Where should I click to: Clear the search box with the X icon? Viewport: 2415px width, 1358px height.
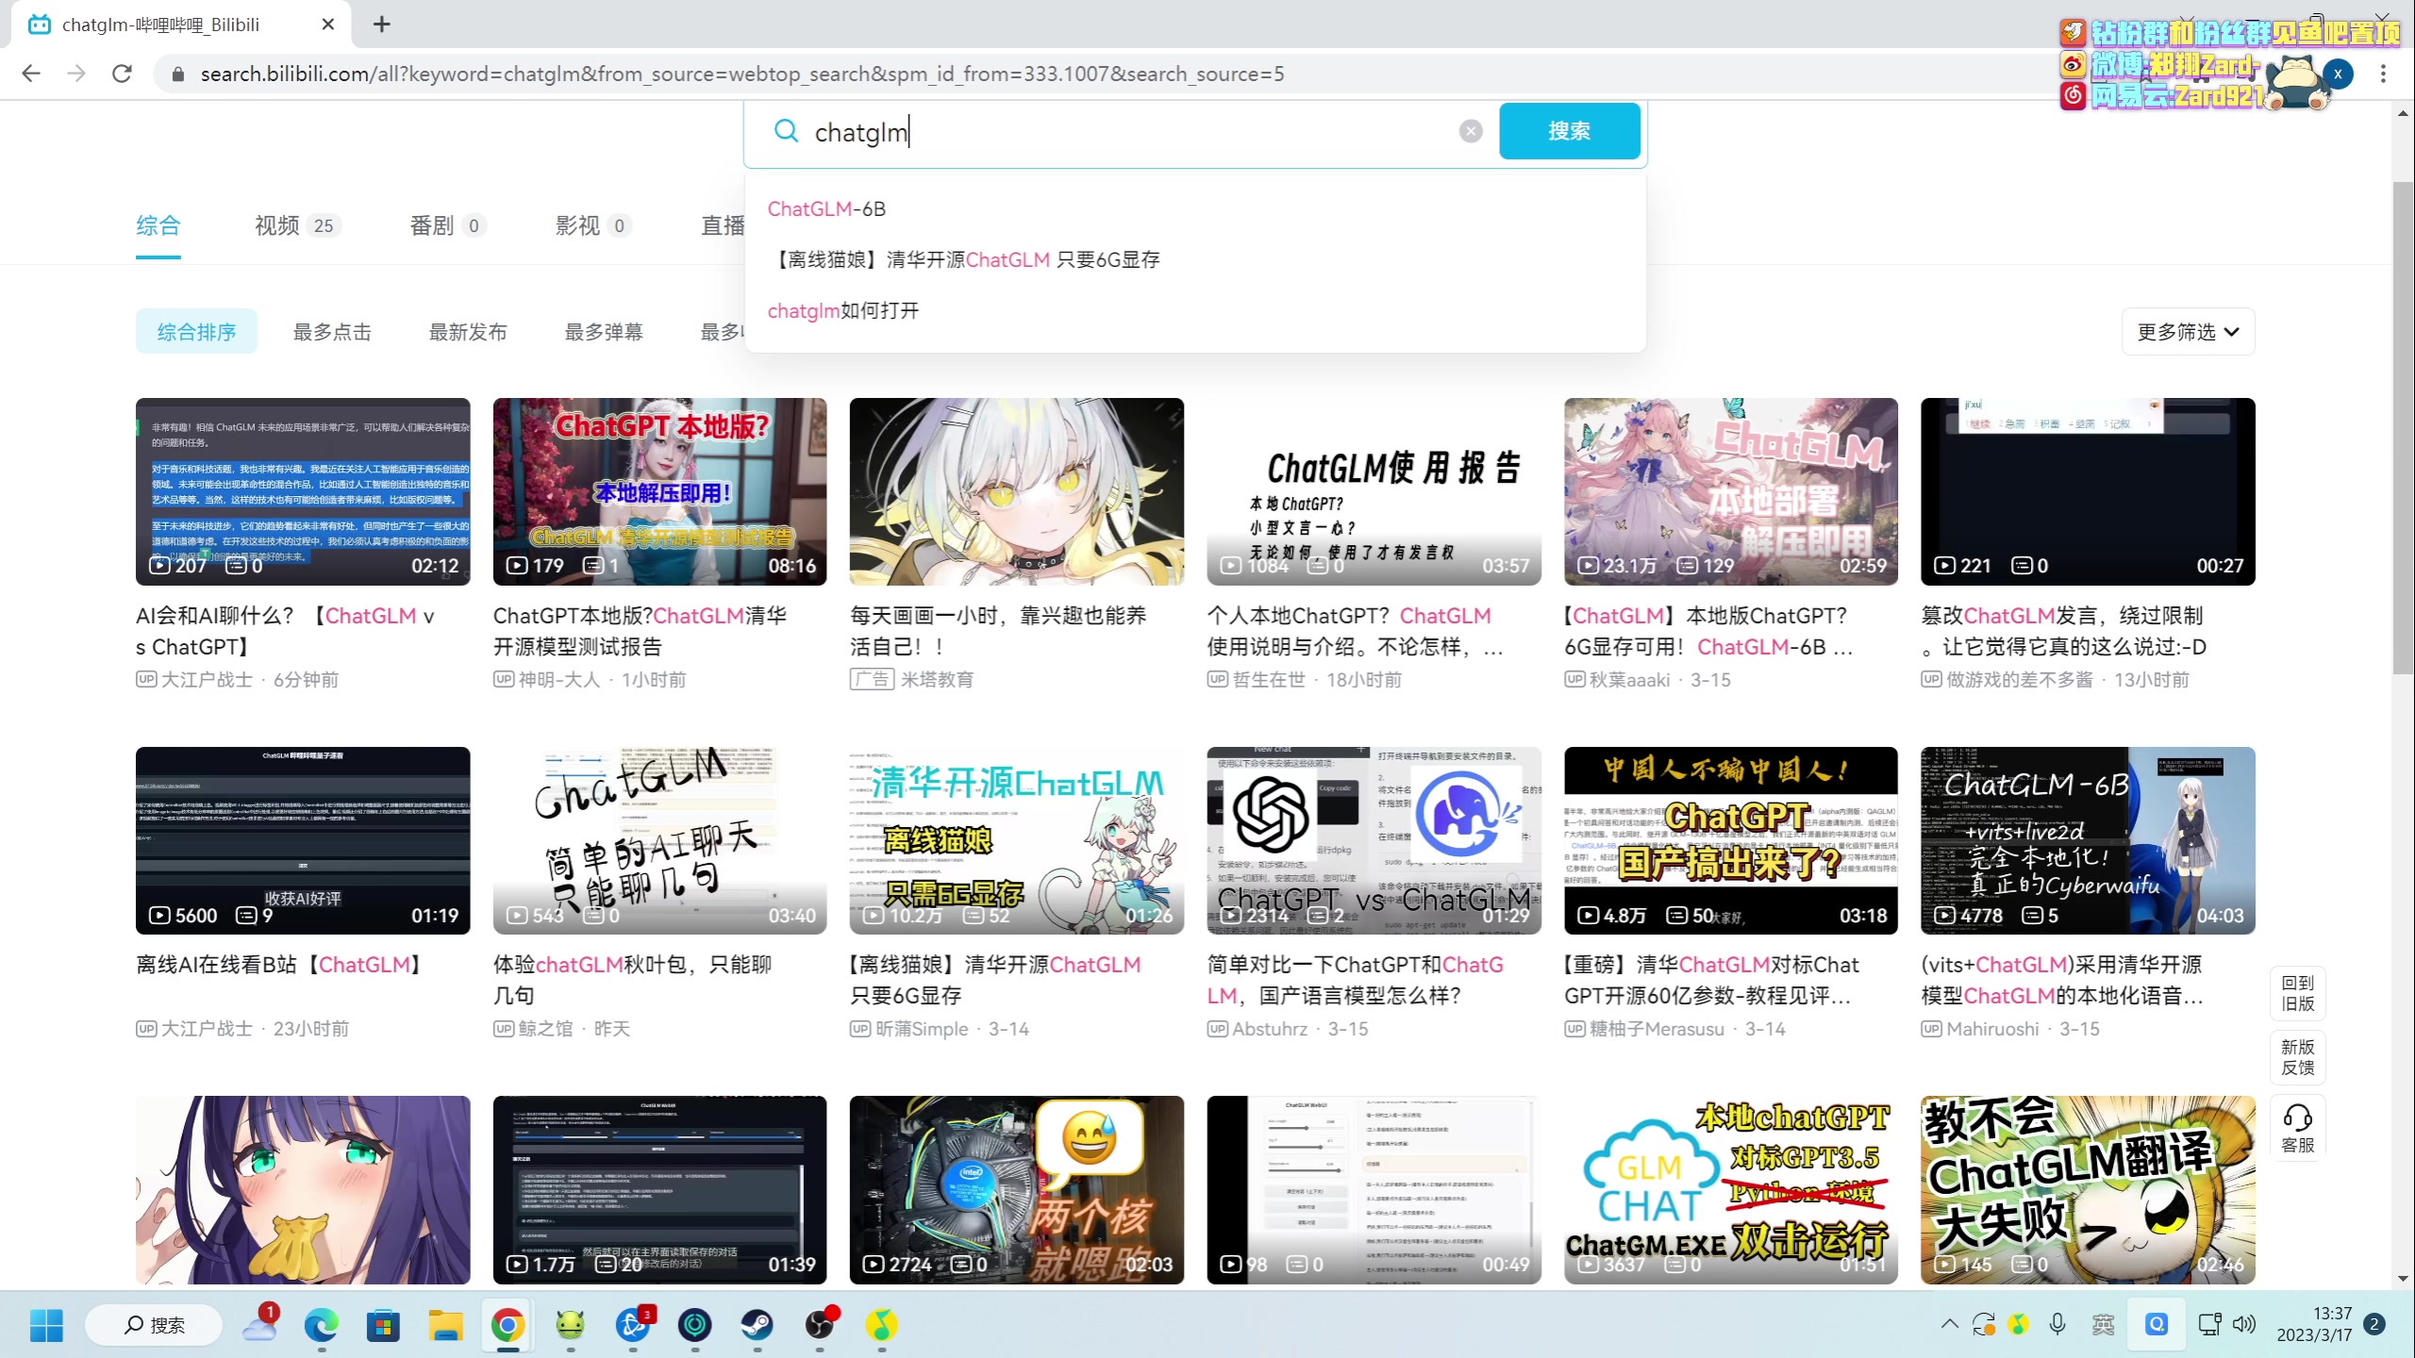pyautogui.click(x=1470, y=131)
